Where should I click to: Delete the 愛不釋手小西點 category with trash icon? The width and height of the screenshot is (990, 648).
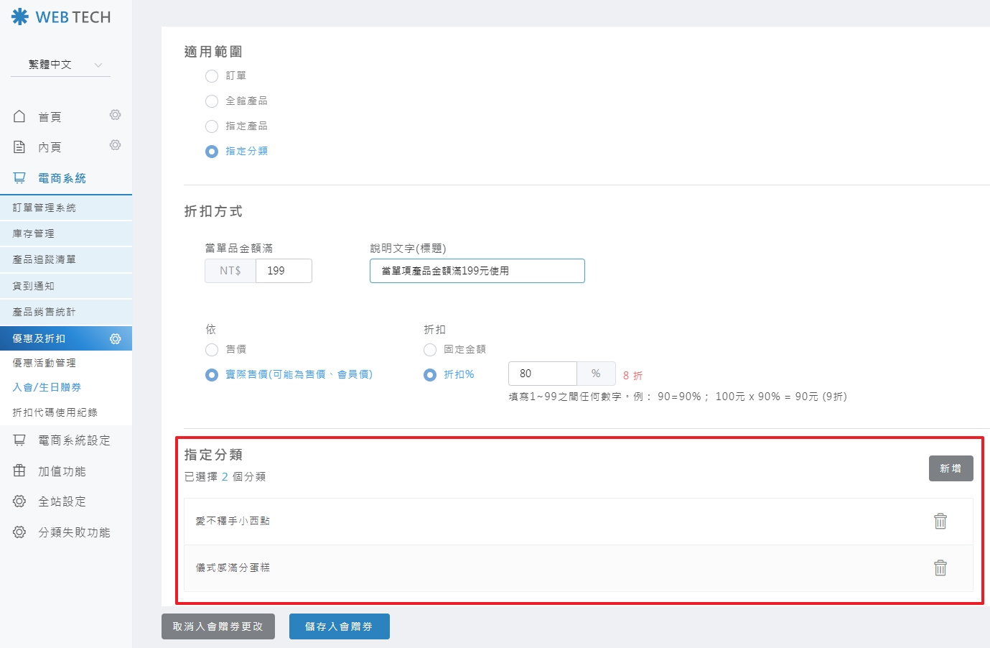pos(940,521)
